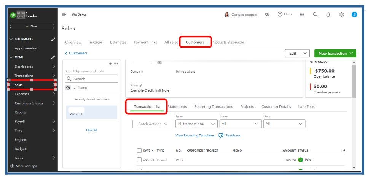Click the Clear list link
The width and height of the screenshot is (370, 179).
coord(92,130)
